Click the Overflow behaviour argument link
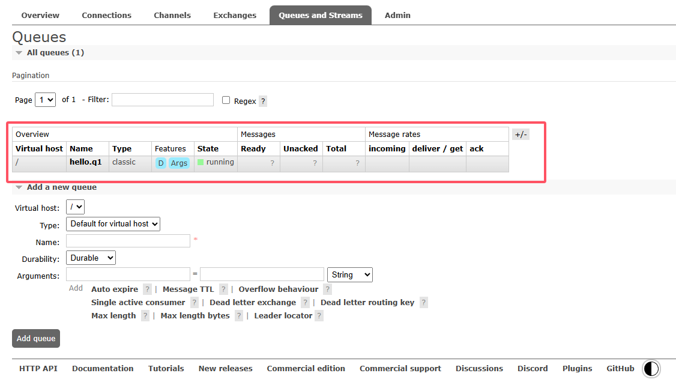The height and width of the screenshot is (388, 676). [x=279, y=289]
